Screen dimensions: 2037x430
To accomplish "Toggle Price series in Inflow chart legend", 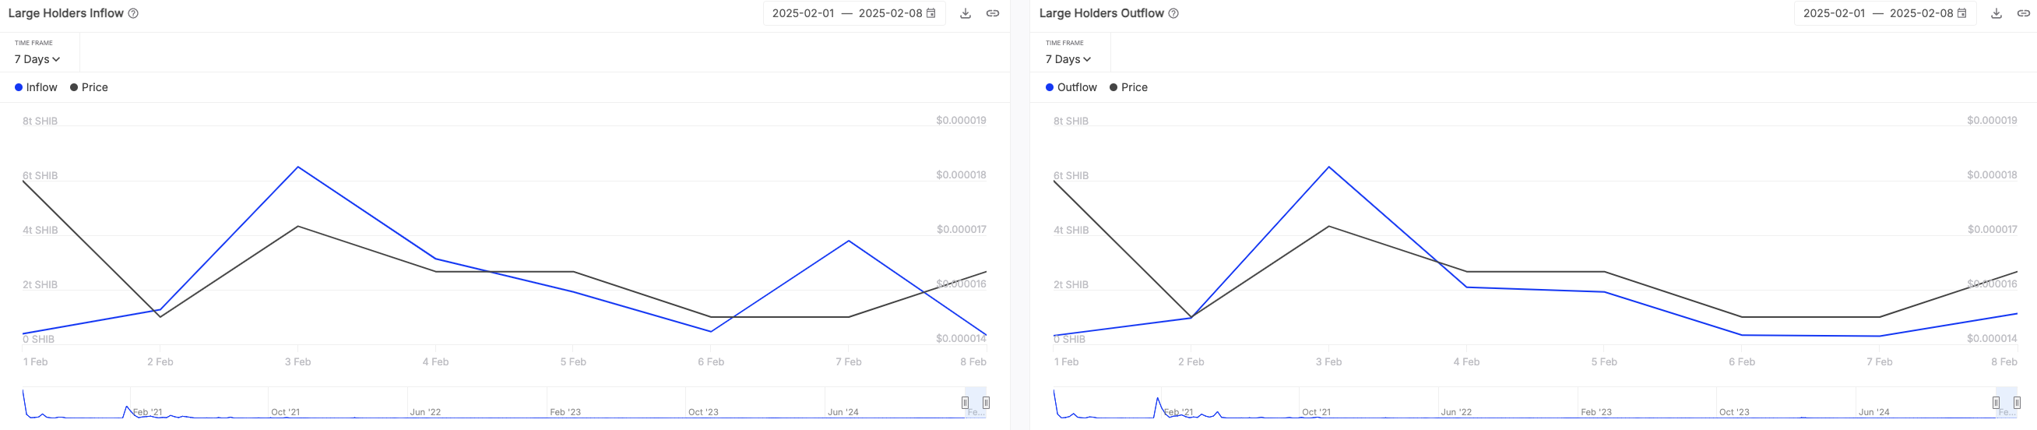I will click(x=90, y=88).
